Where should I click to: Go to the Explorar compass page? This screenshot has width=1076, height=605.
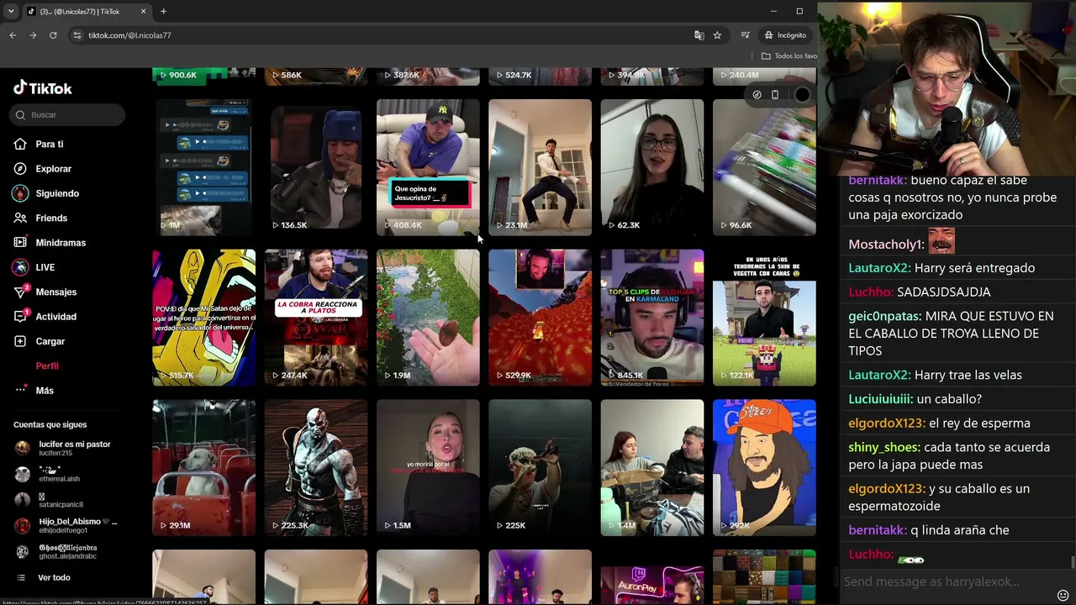coord(43,169)
